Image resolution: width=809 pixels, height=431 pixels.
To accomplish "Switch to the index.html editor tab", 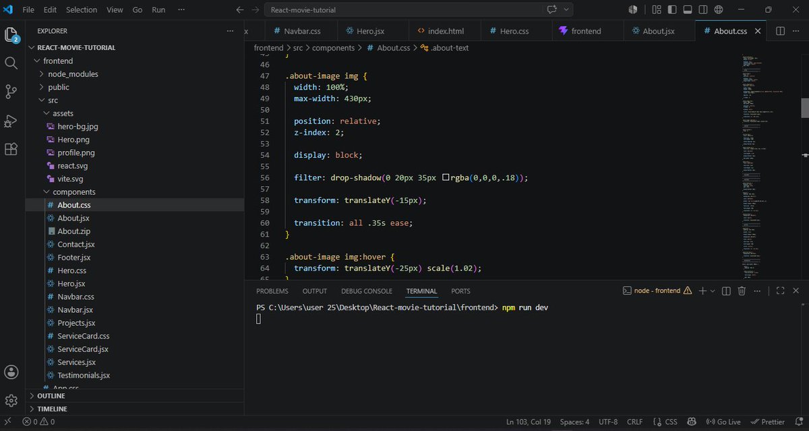I will 446,31.
